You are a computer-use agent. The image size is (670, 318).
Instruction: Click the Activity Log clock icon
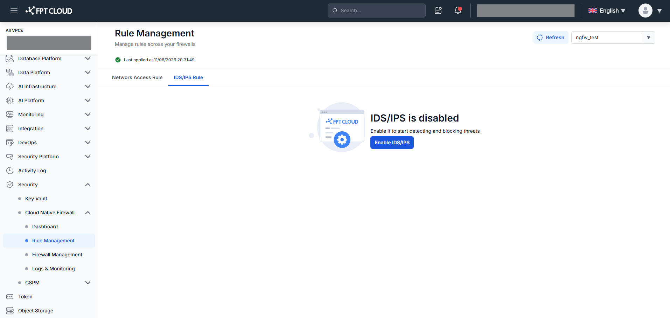pos(10,171)
